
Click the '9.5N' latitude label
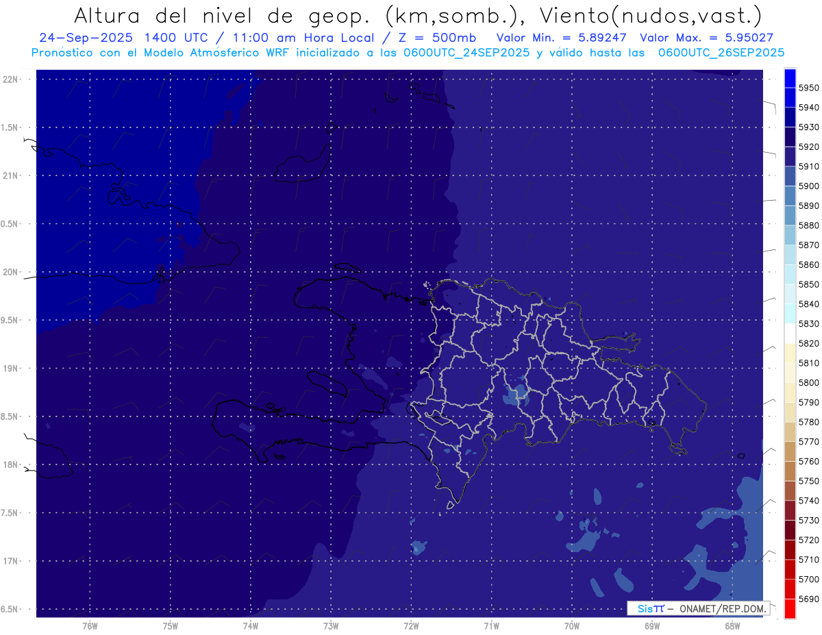point(10,321)
